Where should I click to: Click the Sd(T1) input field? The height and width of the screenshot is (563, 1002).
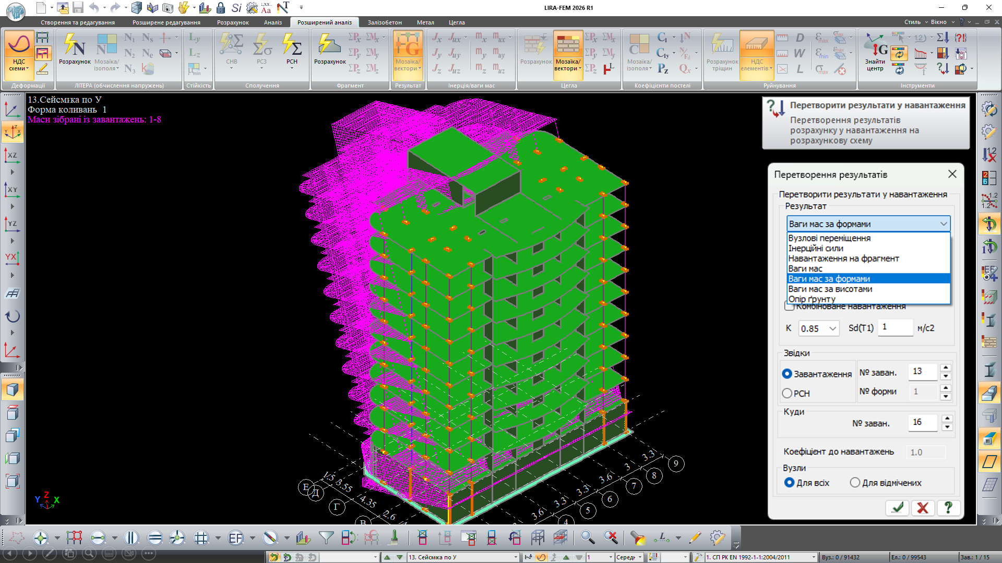coord(894,327)
